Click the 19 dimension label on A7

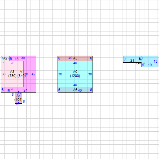(x=150, y=65)
